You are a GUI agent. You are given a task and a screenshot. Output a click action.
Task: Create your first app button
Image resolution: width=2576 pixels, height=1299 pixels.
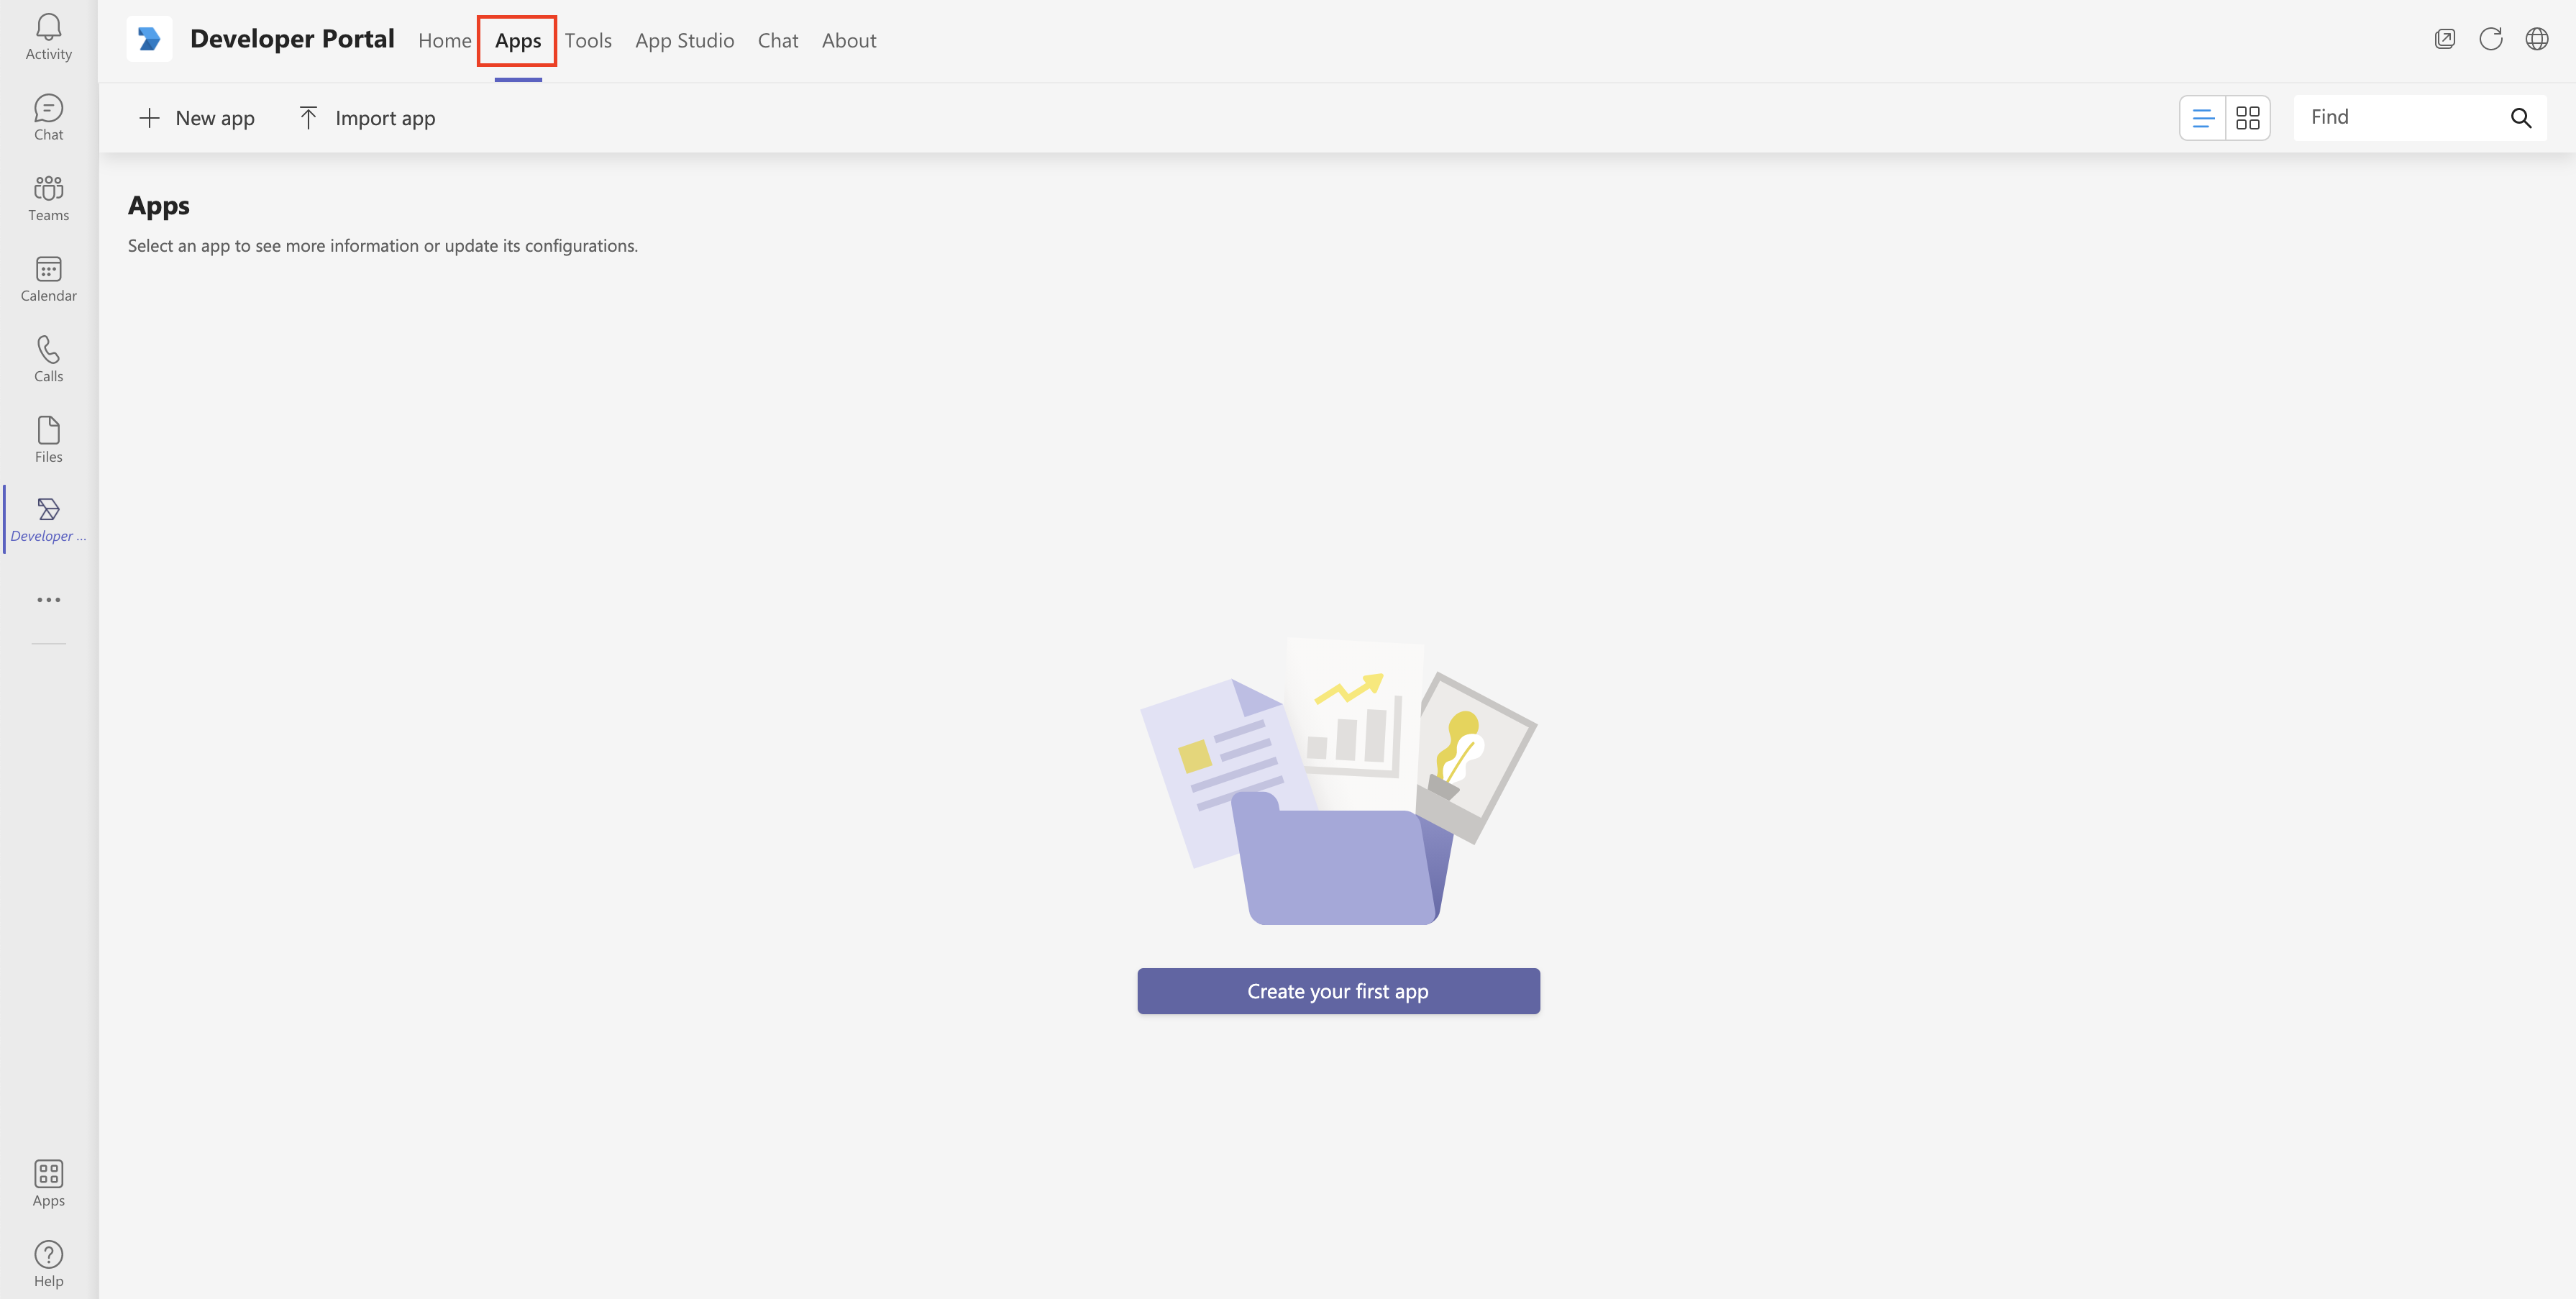coord(1338,991)
